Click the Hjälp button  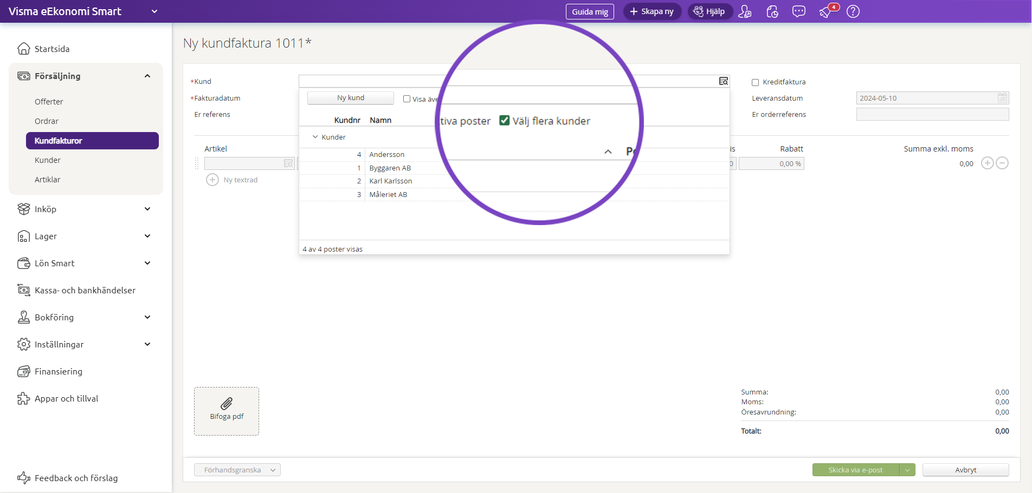pos(710,11)
